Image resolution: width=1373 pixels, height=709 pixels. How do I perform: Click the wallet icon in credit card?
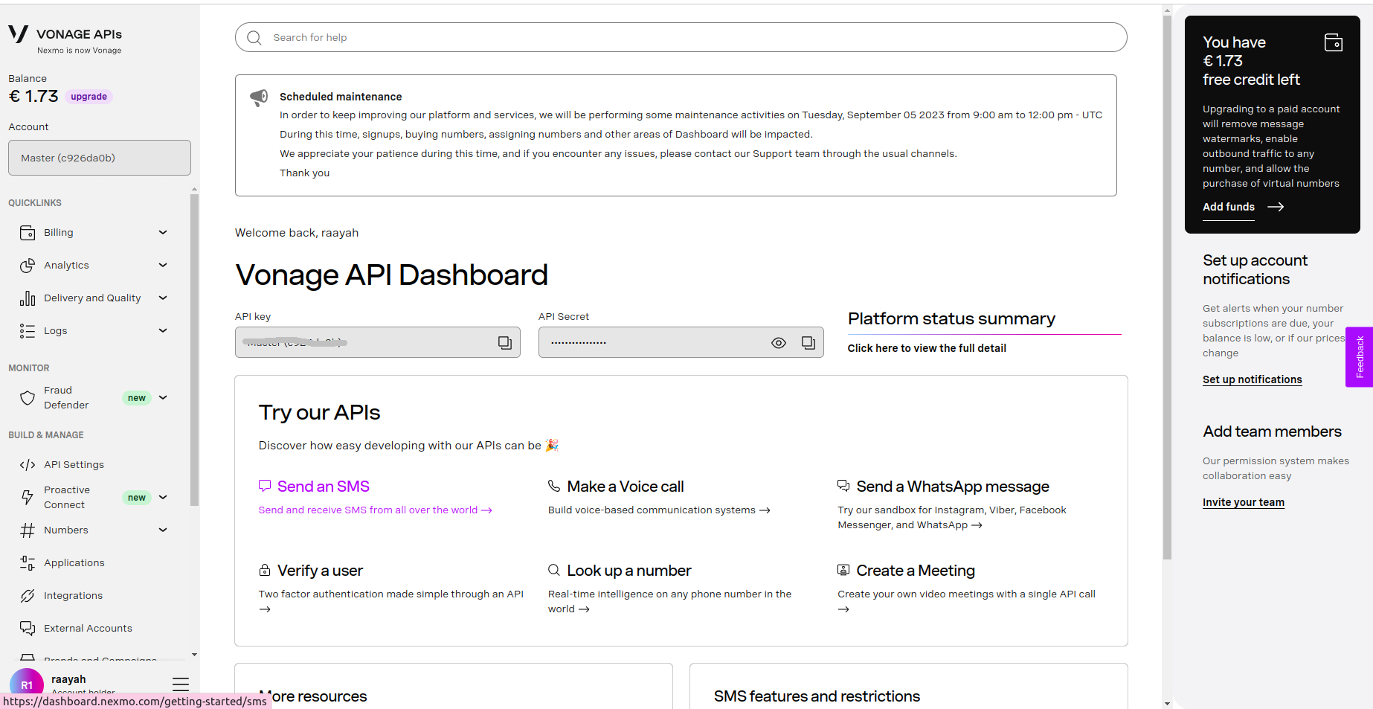tap(1333, 42)
